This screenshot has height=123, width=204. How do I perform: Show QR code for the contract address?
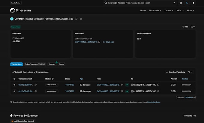(x=81, y=19)
